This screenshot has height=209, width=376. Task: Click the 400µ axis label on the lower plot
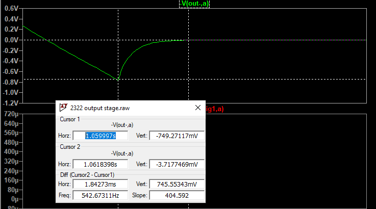[11, 152]
